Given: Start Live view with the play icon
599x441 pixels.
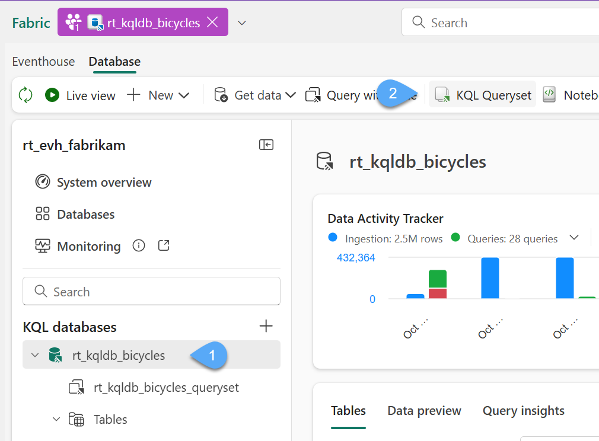Looking at the screenshot, I should tap(52, 95).
